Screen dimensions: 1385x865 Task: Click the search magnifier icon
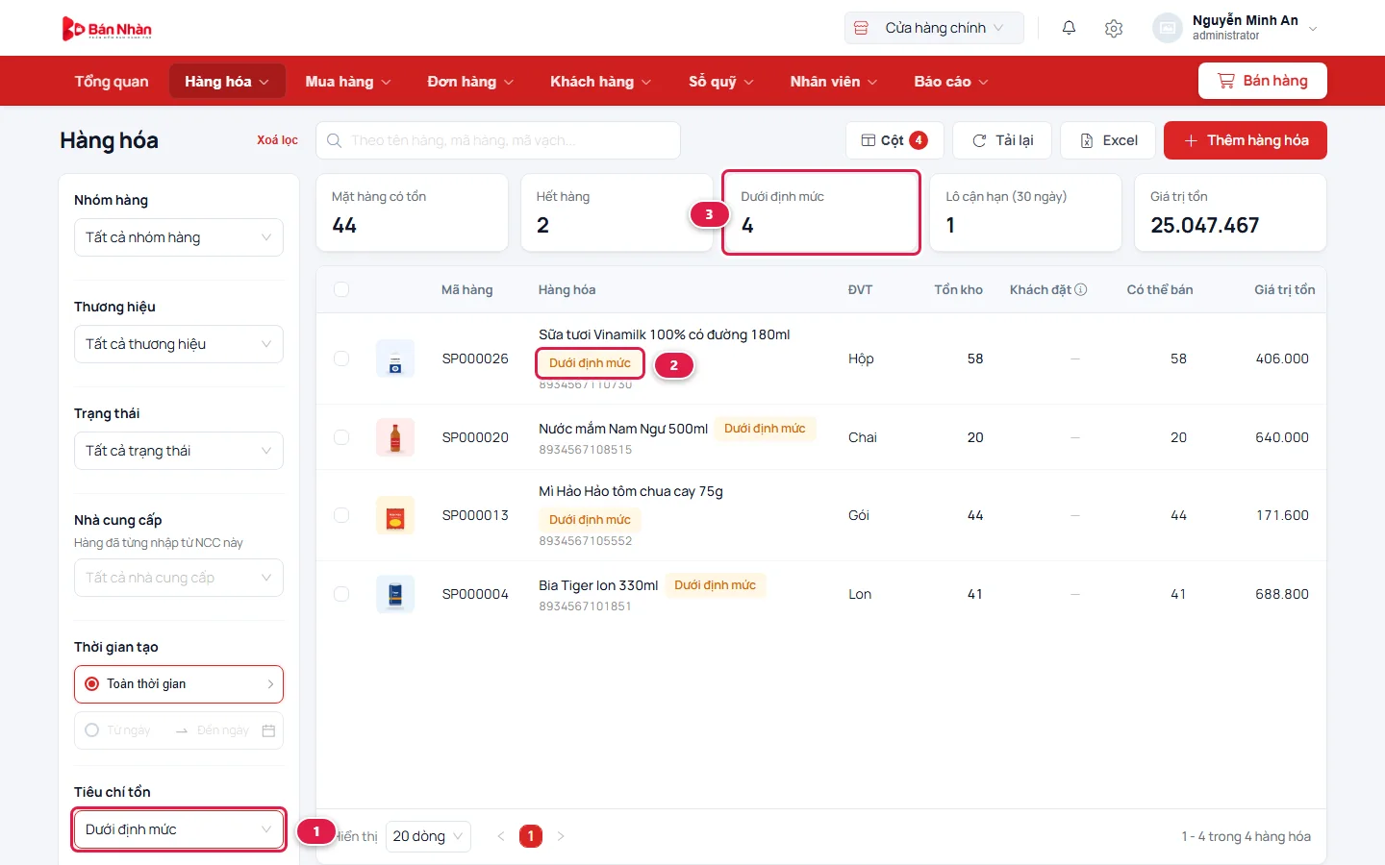coord(335,140)
